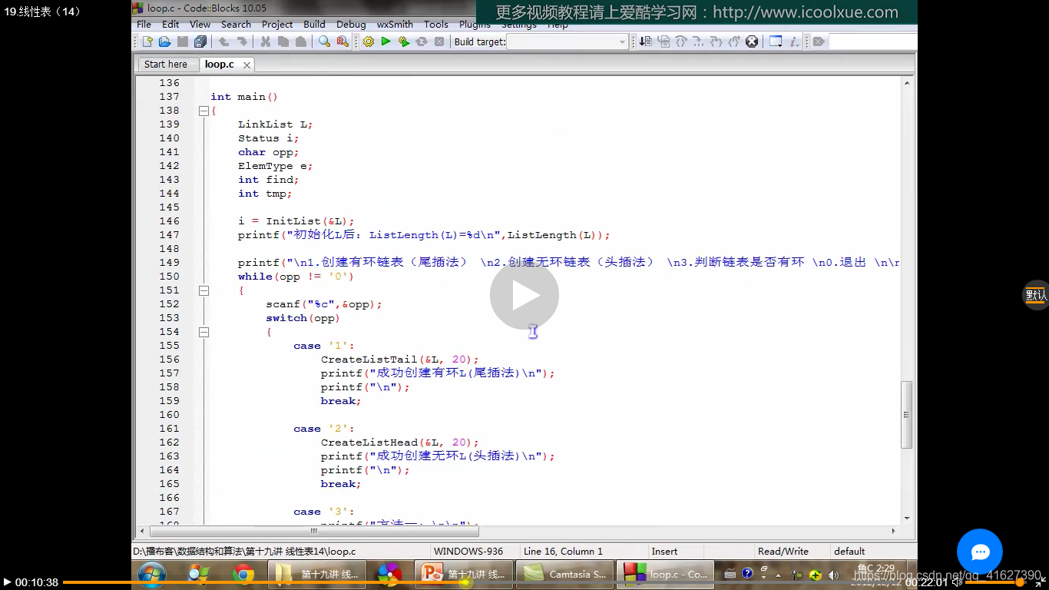Click the Save all files icon
Image resolution: width=1049 pixels, height=590 pixels.
[x=200, y=41]
